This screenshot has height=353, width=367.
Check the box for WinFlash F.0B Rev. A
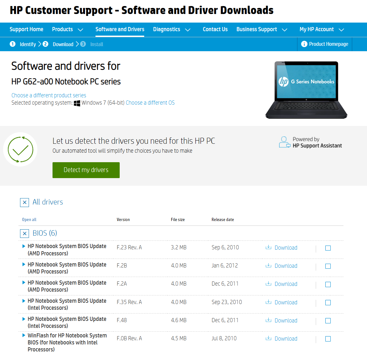328,339
